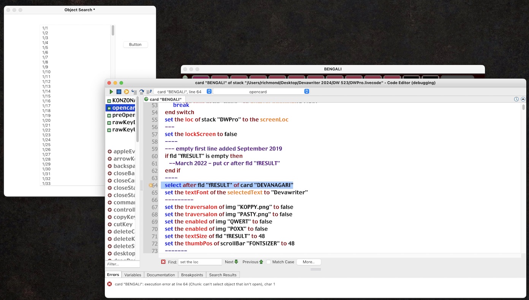Select the preOpenCard handler in list
529x300 pixels.
coord(123,115)
